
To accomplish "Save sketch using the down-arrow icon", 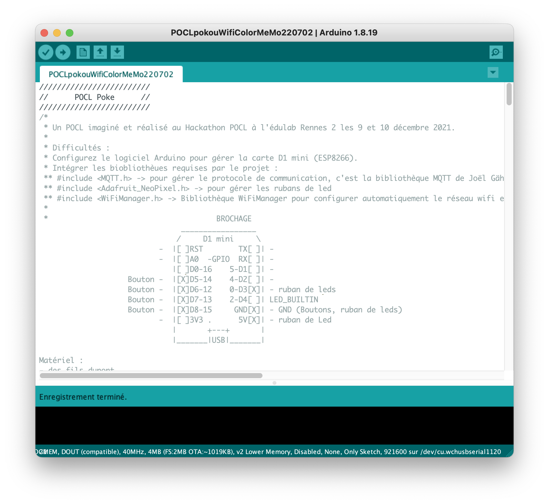I will click(117, 52).
